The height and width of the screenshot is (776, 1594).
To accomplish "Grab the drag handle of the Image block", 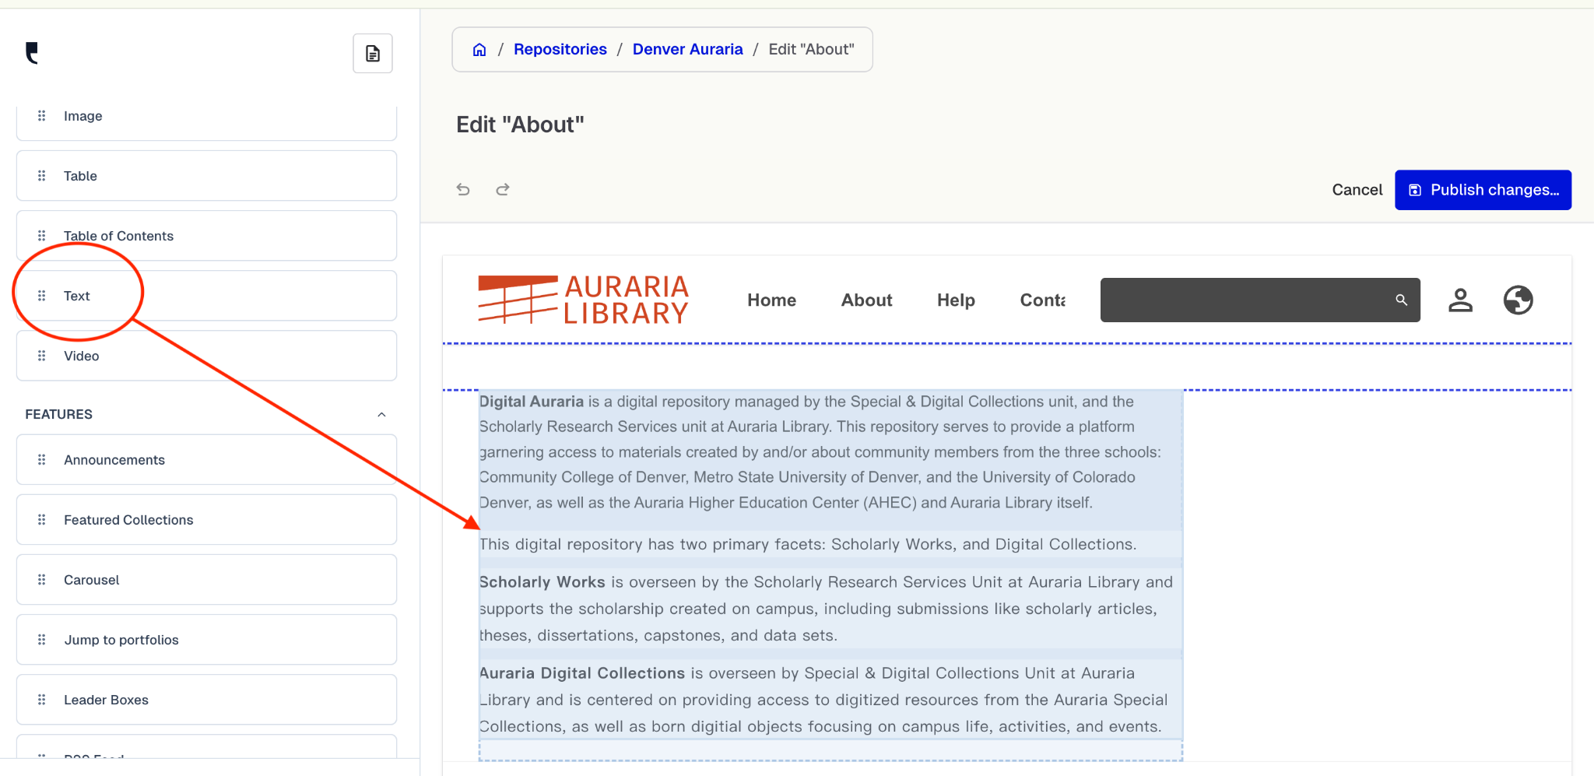I will pyautogui.click(x=42, y=116).
